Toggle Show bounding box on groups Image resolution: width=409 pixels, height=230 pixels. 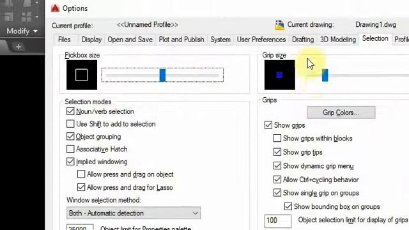click(x=288, y=206)
